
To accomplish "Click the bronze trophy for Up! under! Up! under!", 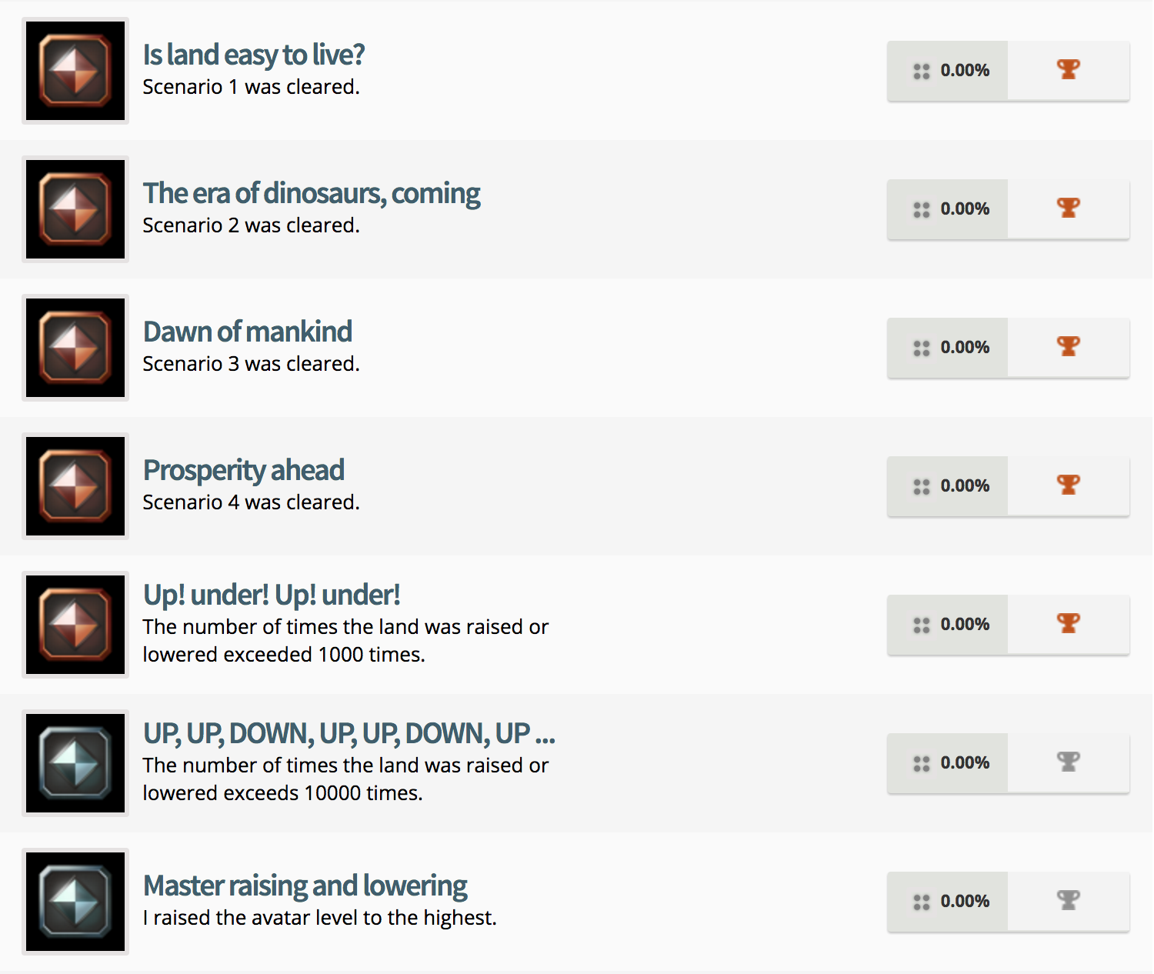I will 1068,624.
